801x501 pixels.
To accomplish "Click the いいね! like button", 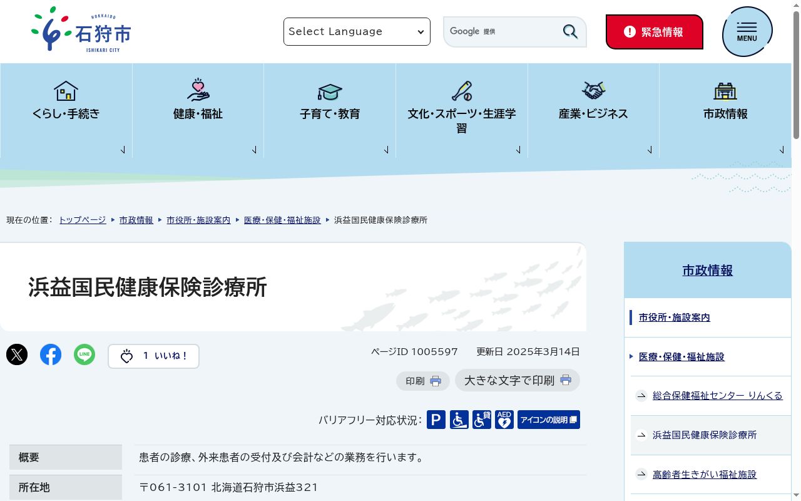I will tap(153, 356).
